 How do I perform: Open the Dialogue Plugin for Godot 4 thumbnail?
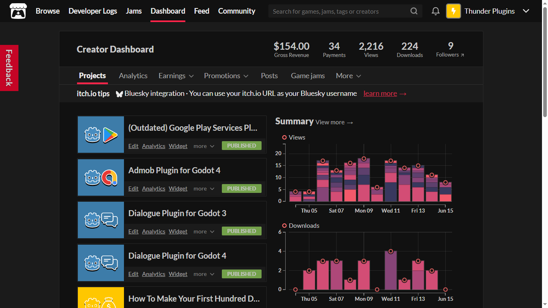click(101, 263)
